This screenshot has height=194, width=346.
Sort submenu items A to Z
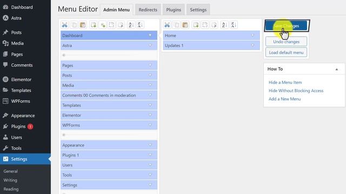(x=224, y=25)
